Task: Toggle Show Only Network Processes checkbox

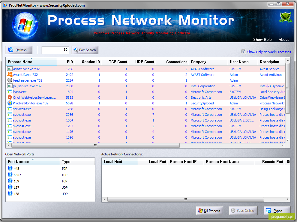Action: 243,52
